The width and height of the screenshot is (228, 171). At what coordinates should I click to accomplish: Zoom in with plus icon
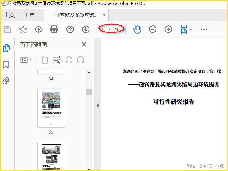tap(168, 29)
